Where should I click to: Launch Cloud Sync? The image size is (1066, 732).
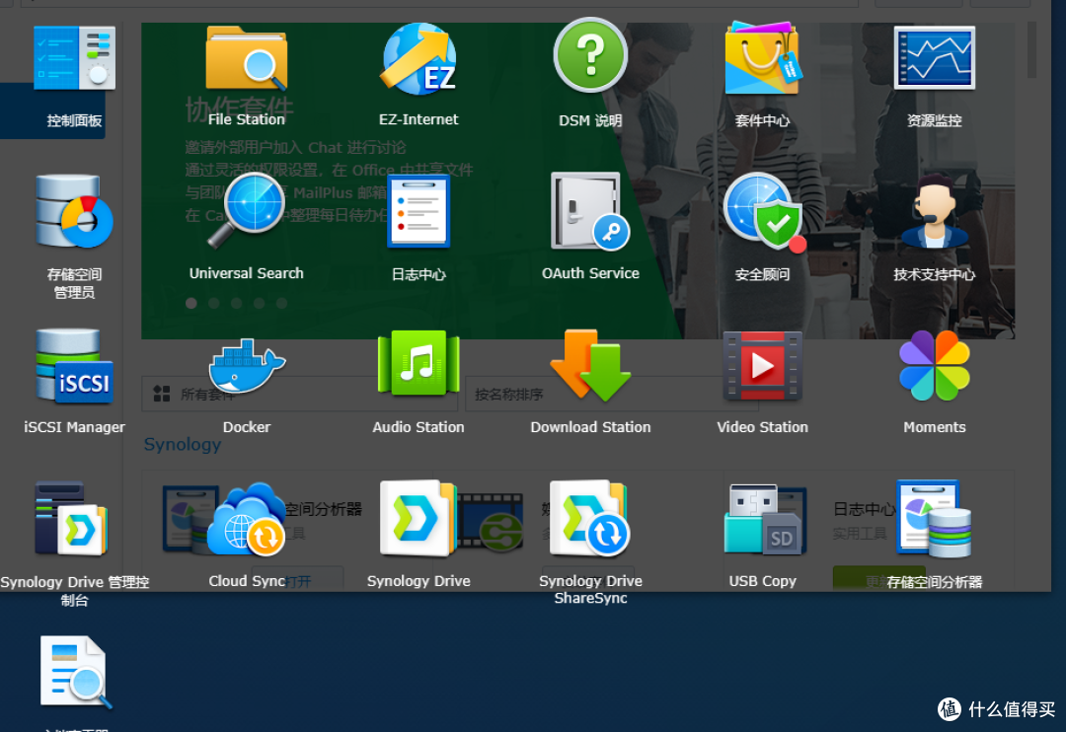click(246, 519)
